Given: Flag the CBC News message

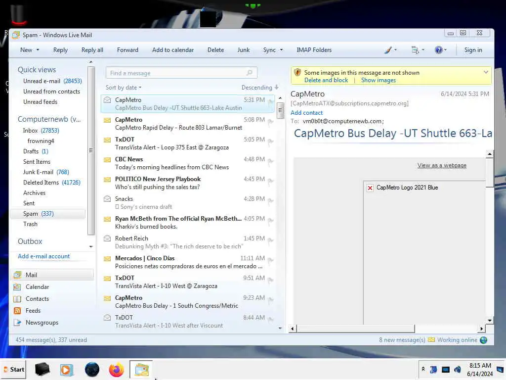Looking at the screenshot, I should coord(271,161).
